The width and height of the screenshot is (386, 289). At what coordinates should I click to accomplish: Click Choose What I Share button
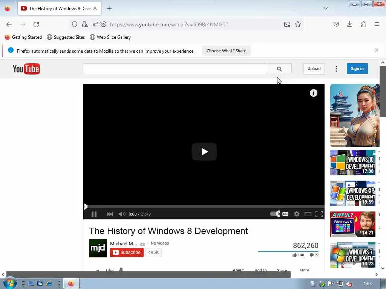coord(226,51)
